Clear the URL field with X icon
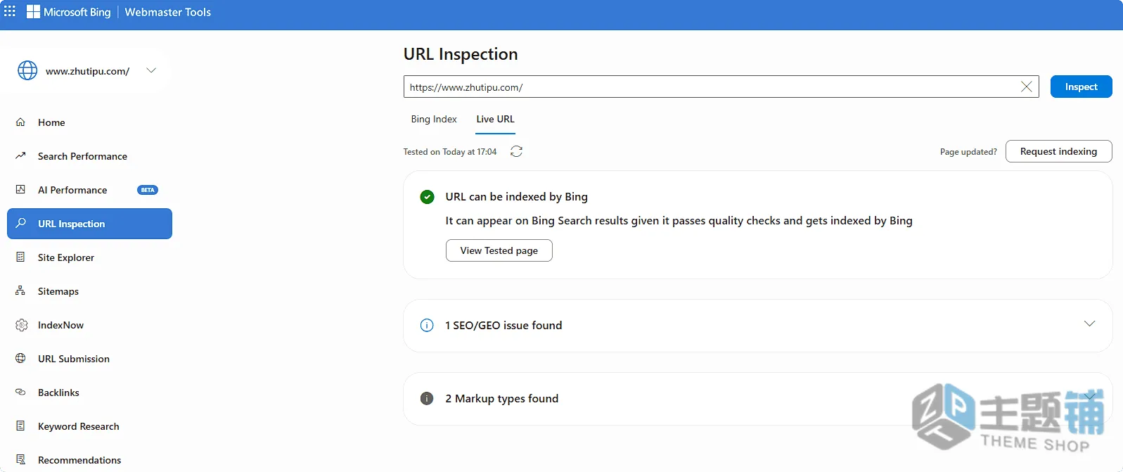 (1026, 87)
